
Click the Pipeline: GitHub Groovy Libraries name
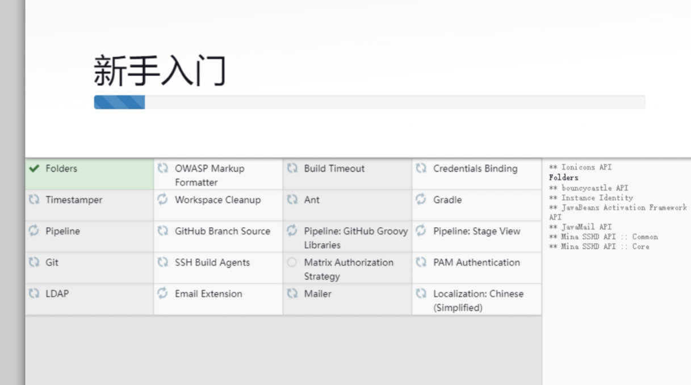356,238
